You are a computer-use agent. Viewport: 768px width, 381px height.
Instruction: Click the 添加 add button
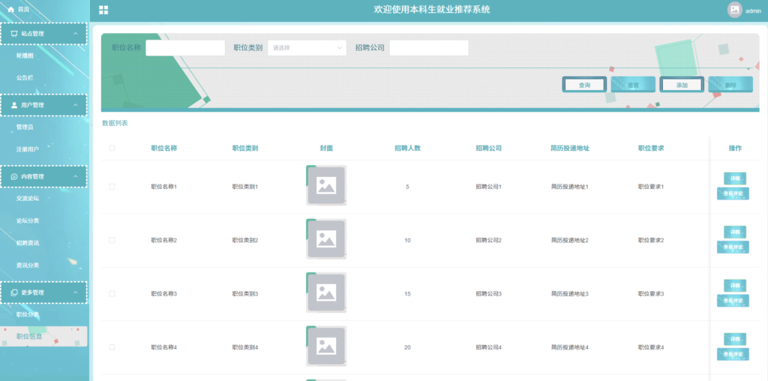point(682,85)
